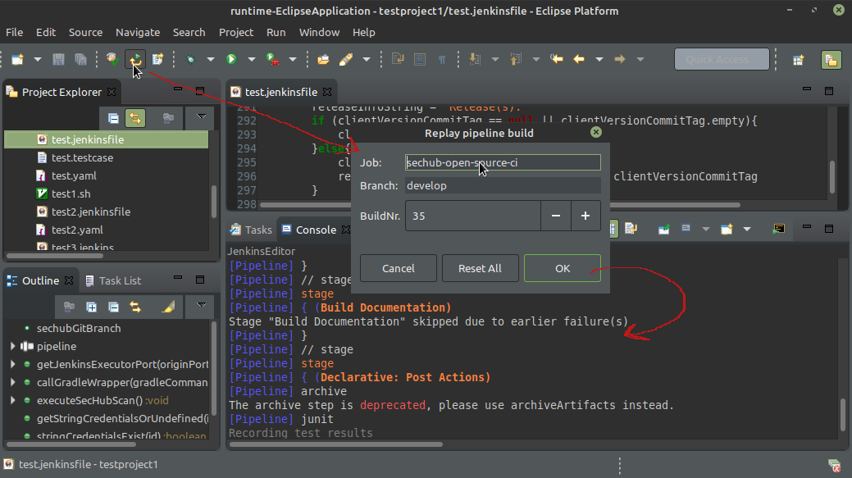Screen dimensions: 852x478
Task: Collapse All in Outline toolbar
Action: (x=113, y=307)
